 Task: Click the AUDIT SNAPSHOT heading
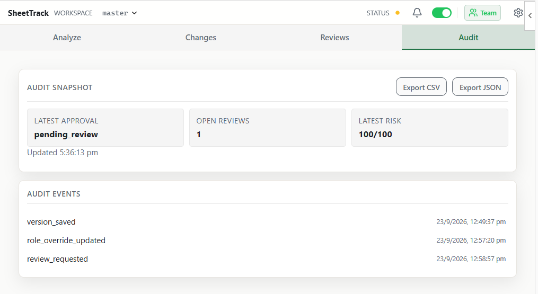[60, 87]
